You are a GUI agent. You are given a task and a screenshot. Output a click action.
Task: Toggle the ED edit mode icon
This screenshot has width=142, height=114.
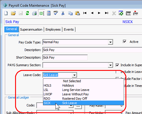click(42, 13)
